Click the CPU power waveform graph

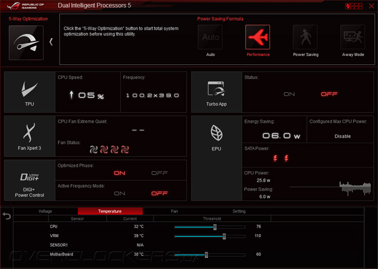tap(330, 188)
